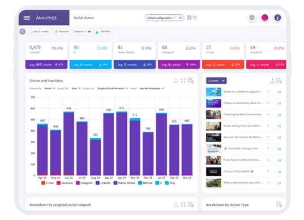The height and width of the screenshot is (220, 304).
Task: Open the hamburger menu beside Analytics
Action: 27,18
